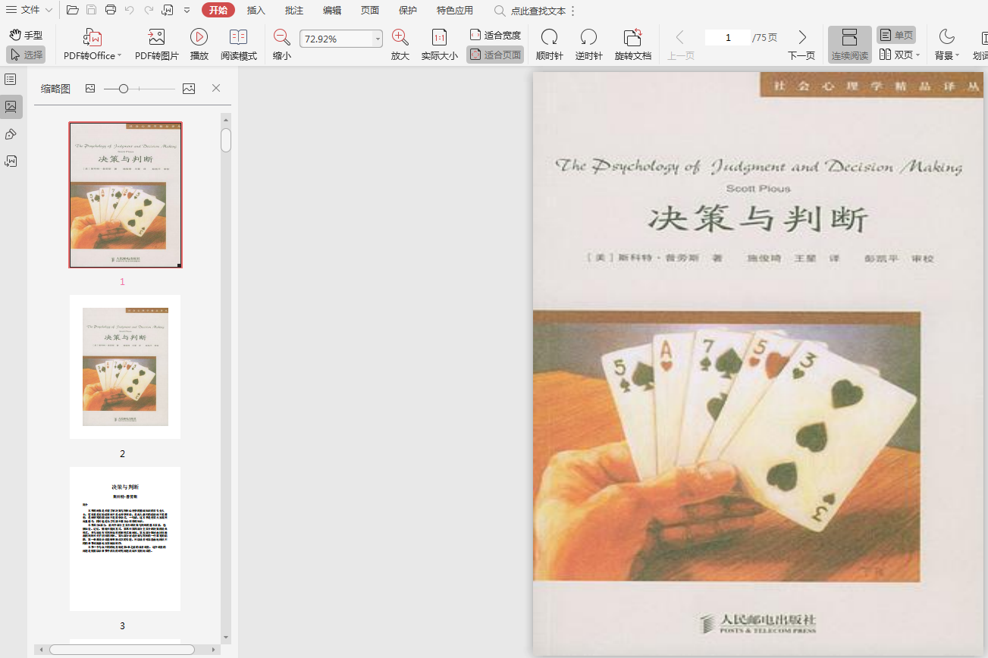
Task: Start 播放 slideshow mode
Action: pyautogui.click(x=199, y=45)
